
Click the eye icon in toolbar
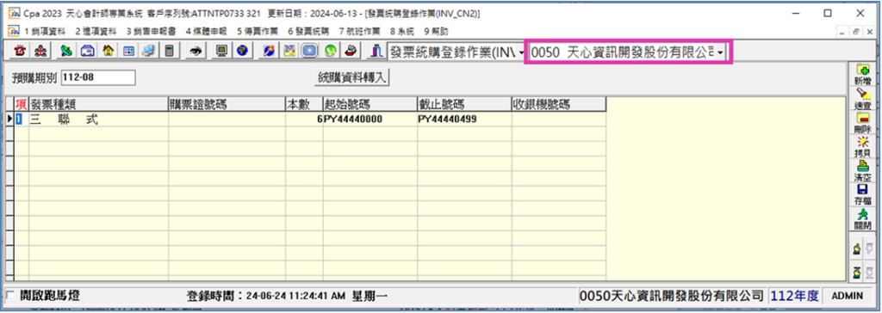(x=196, y=51)
